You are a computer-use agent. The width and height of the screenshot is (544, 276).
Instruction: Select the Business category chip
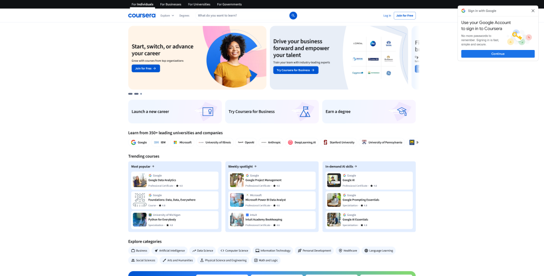(139, 250)
